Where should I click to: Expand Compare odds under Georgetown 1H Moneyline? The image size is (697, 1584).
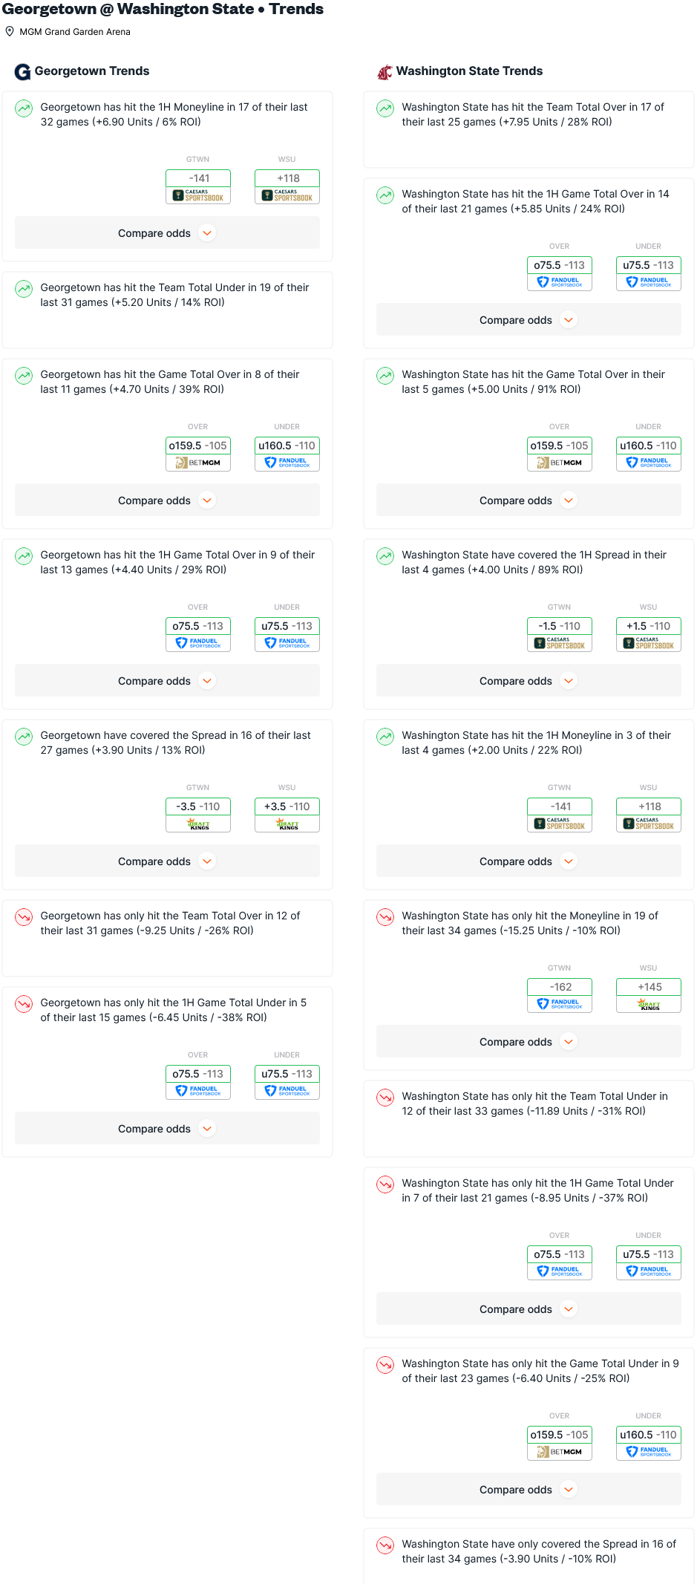click(167, 232)
